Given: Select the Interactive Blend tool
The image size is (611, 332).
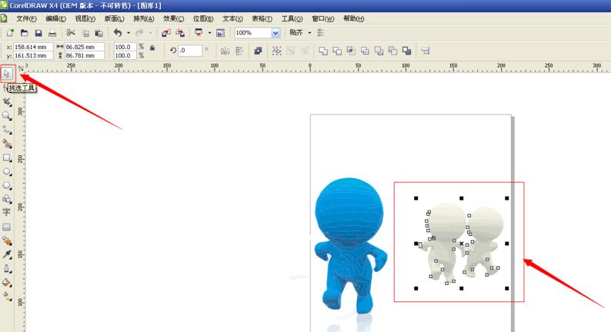Looking at the screenshot, I should (7, 241).
